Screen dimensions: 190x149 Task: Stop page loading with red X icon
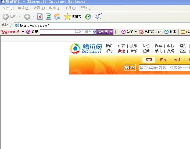coord(40,17)
